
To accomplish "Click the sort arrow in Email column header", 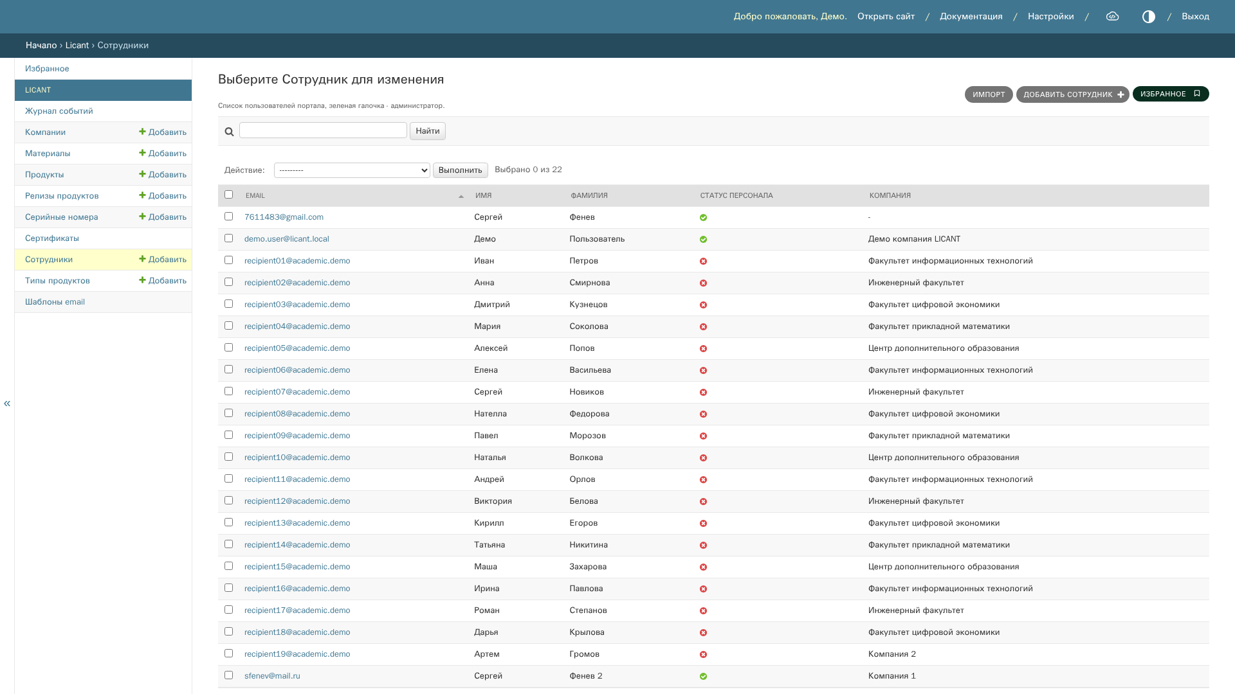I will click(x=461, y=197).
